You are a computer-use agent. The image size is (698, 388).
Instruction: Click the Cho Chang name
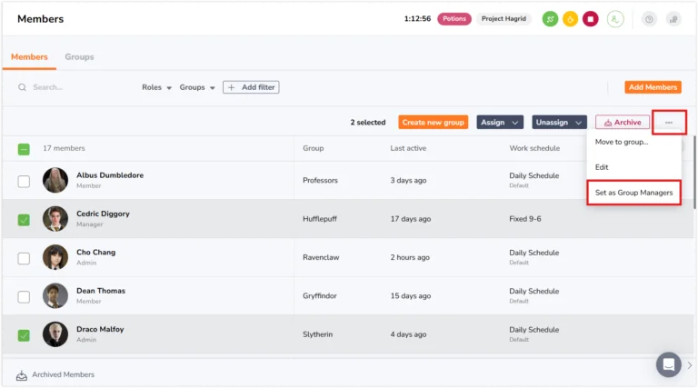click(x=95, y=253)
